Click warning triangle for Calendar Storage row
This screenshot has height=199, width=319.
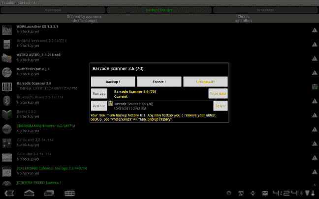[x=315, y=172]
